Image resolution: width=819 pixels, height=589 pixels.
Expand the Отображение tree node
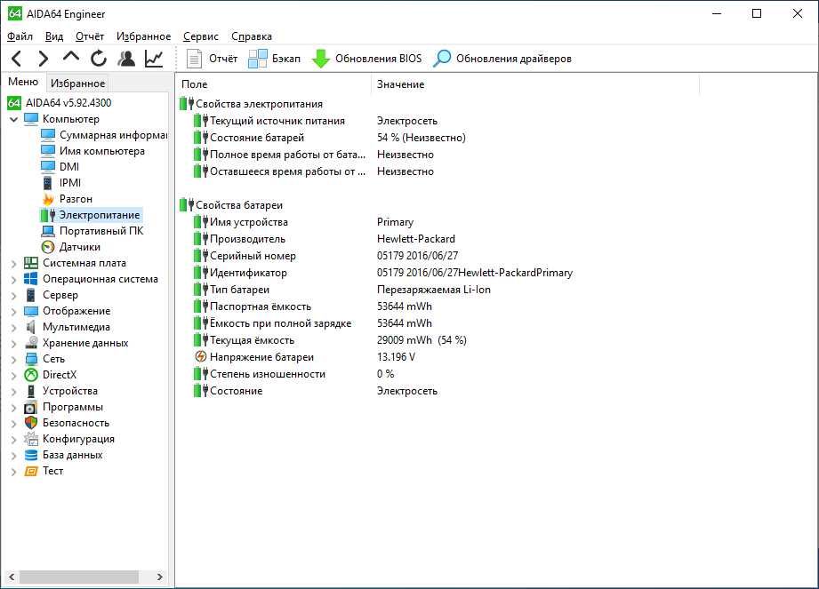(x=14, y=312)
